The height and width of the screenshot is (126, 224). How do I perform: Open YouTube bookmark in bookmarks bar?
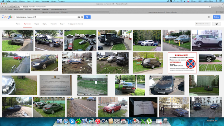click(x=28, y=9)
